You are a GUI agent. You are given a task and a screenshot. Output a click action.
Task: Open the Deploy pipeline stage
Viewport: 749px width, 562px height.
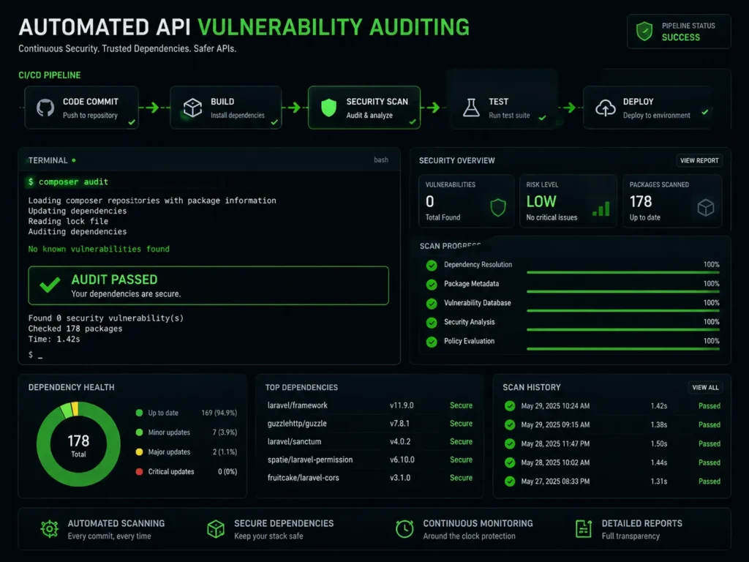(x=650, y=108)
